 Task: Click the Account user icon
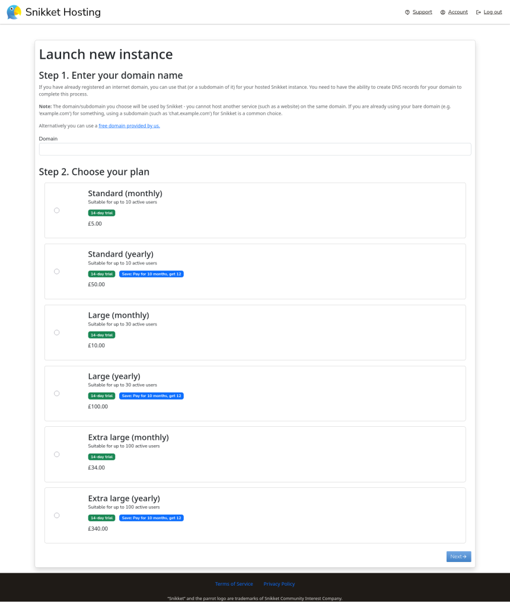(442, 12)
